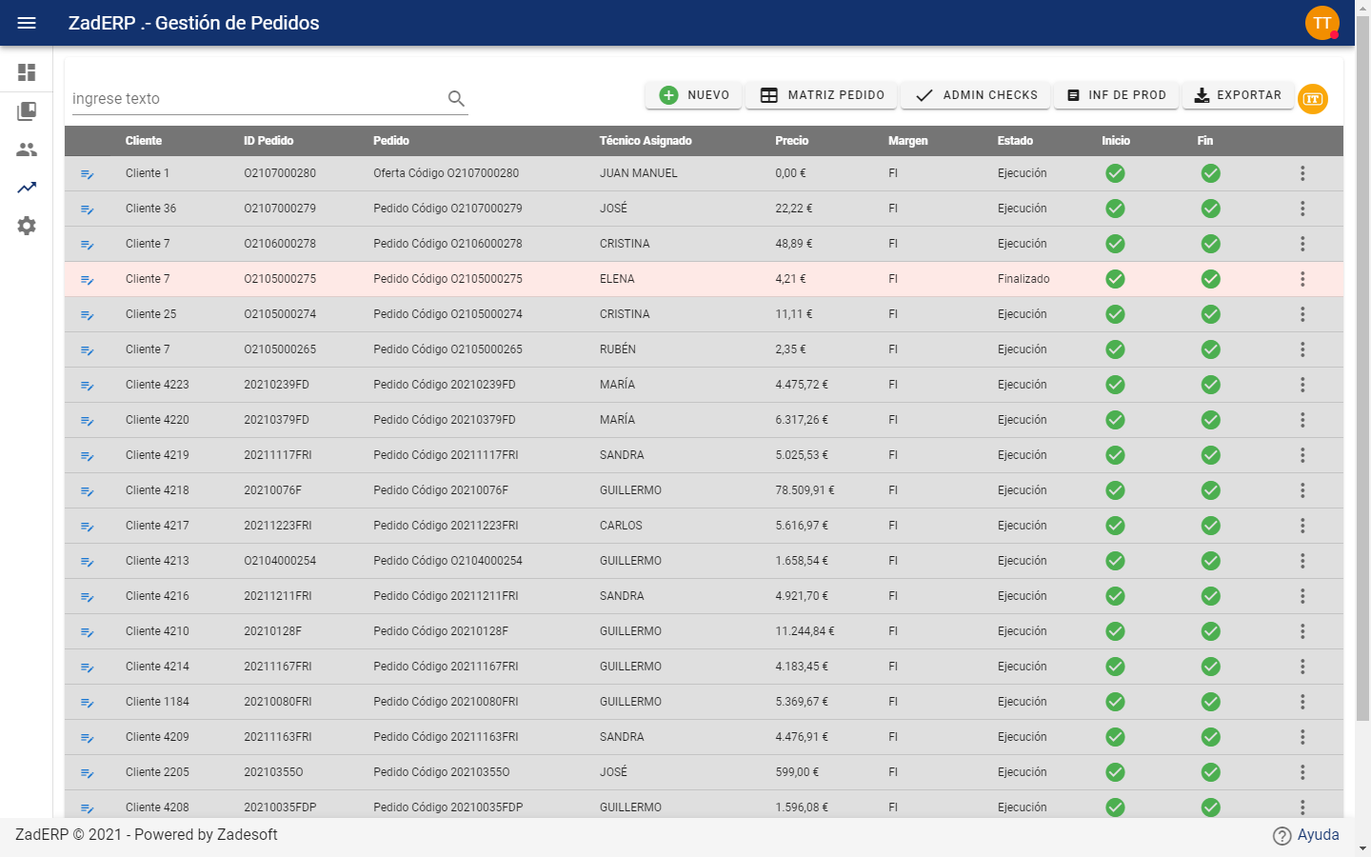Toggle Fin check for order 02107000280
Screen dimensions: 1371x857
1210,173
